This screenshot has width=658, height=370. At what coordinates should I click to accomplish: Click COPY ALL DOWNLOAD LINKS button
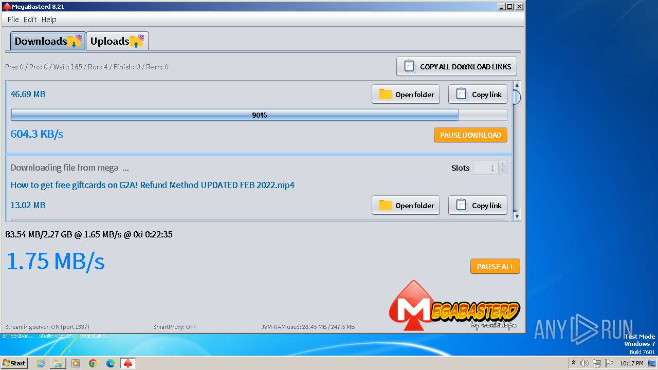456,66
